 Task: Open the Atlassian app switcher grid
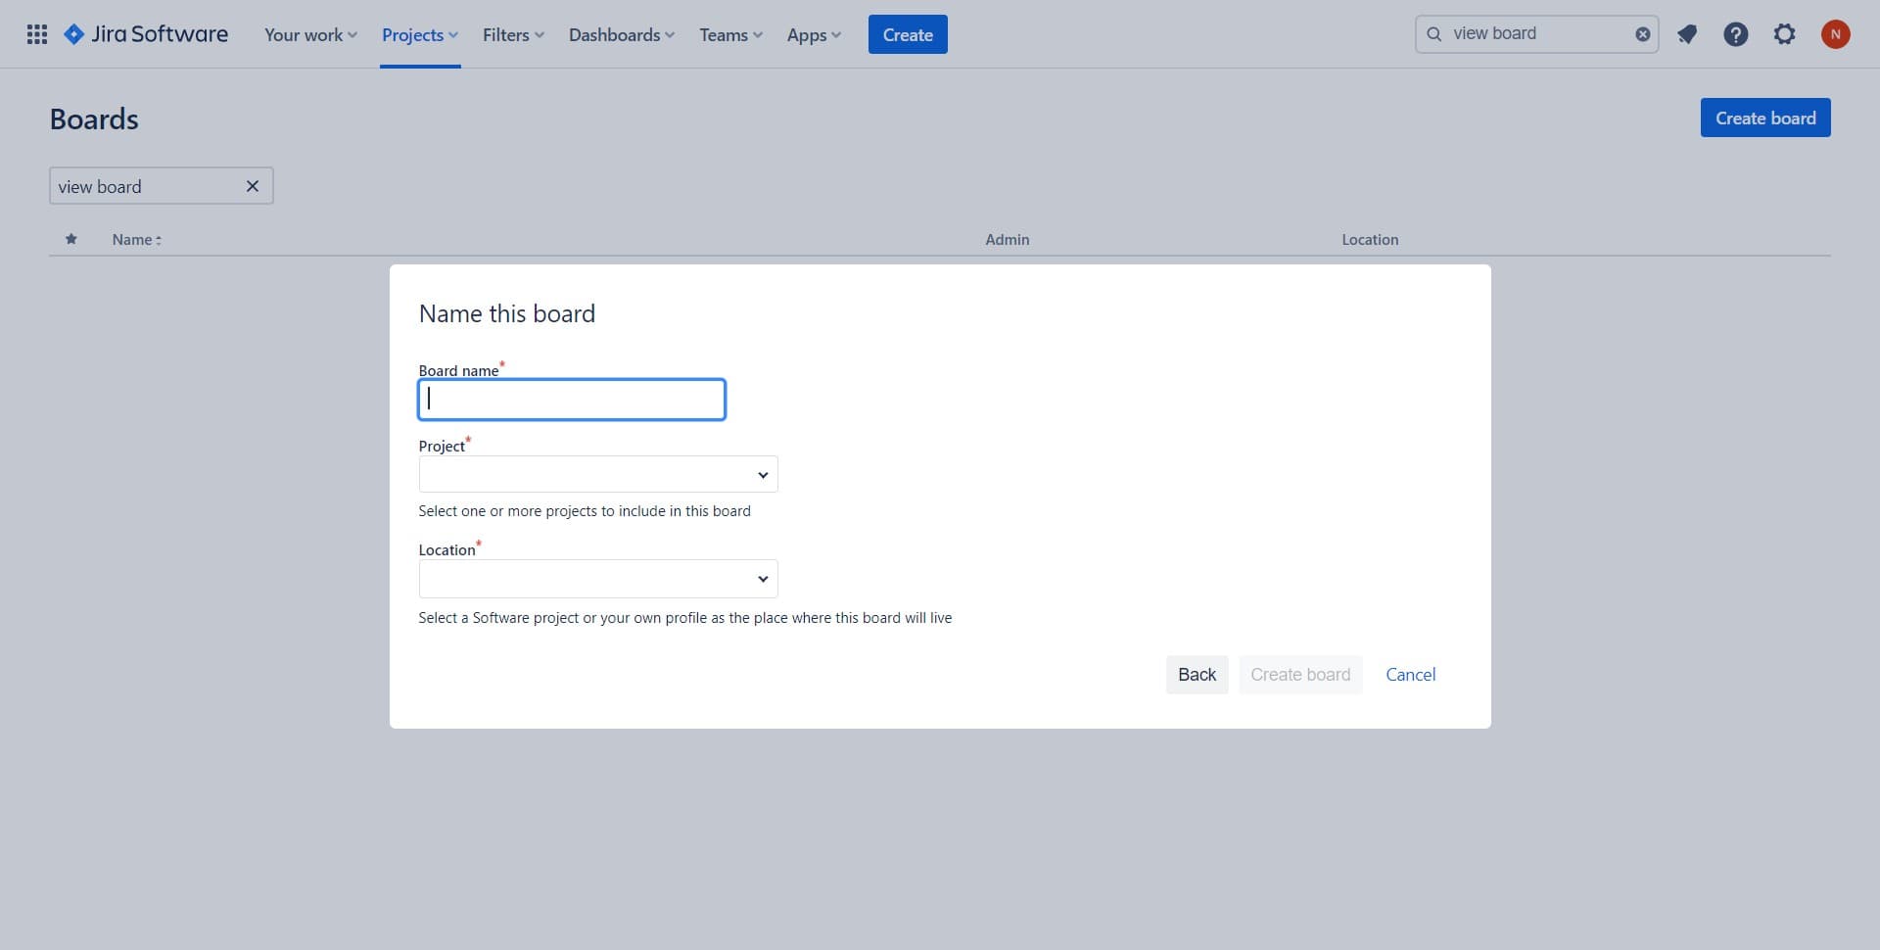coord(36,33)
